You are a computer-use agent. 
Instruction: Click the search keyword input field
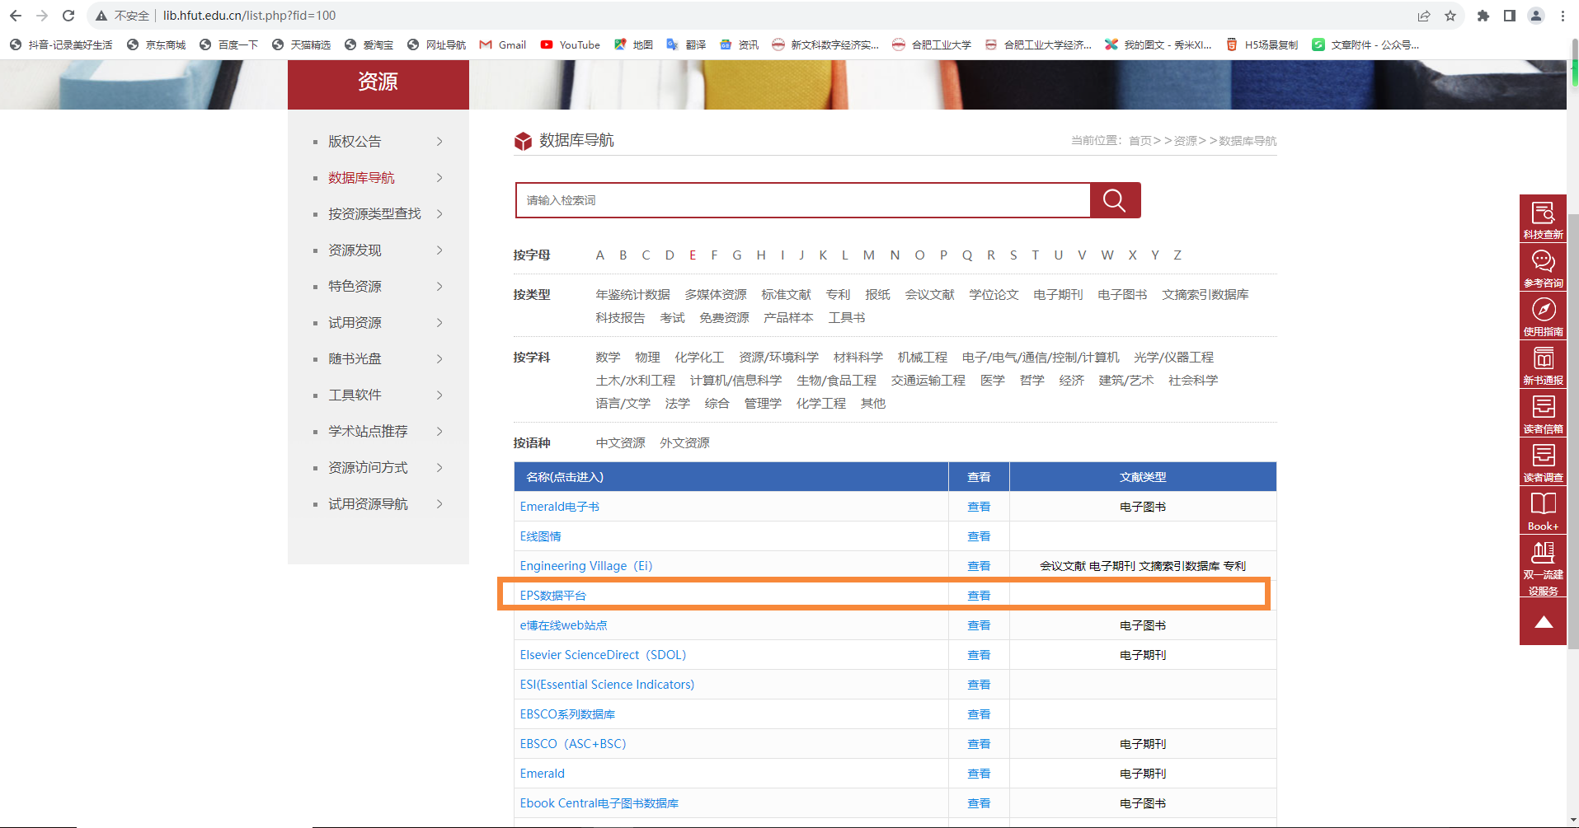[802, 200]
